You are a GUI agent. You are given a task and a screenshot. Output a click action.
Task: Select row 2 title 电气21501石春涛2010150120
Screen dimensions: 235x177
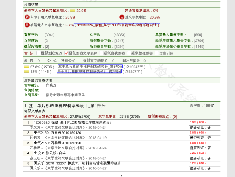pos(58,133)
